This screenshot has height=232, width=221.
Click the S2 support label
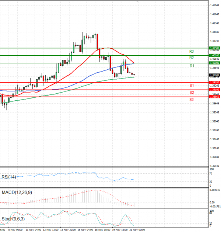coord(192,93)
